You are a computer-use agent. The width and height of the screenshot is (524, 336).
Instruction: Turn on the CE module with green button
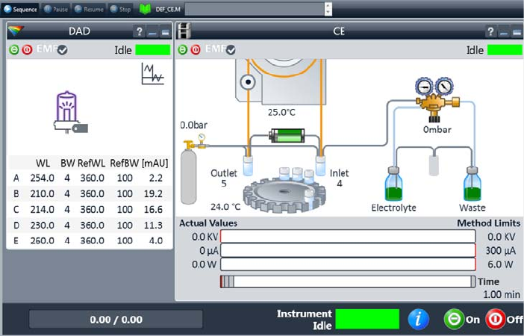(182, 50)
